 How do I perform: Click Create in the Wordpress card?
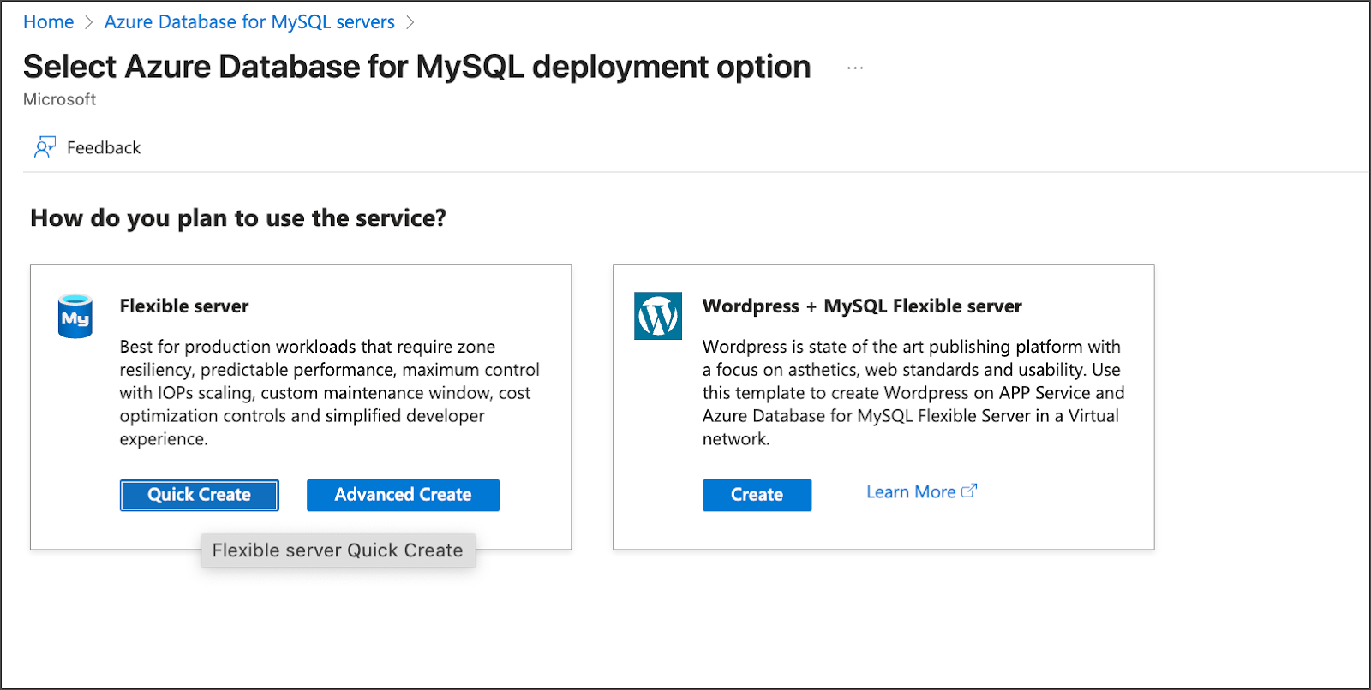click(x=757, y=495)
